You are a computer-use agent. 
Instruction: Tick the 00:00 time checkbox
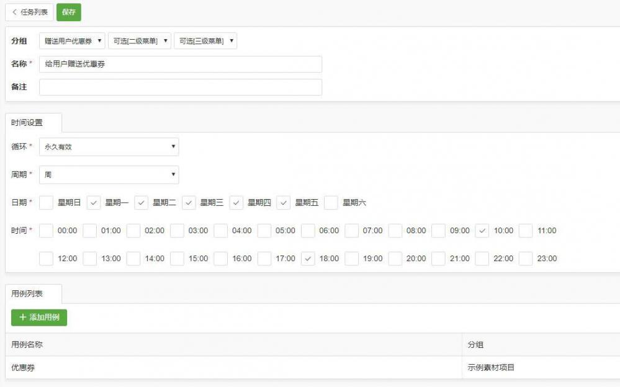pyautogui.click(x=46, y=231)
